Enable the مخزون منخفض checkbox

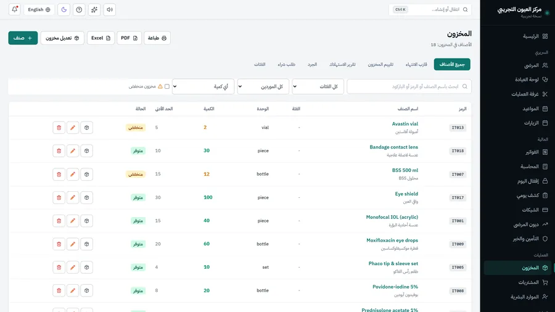(x=167, y=86)
